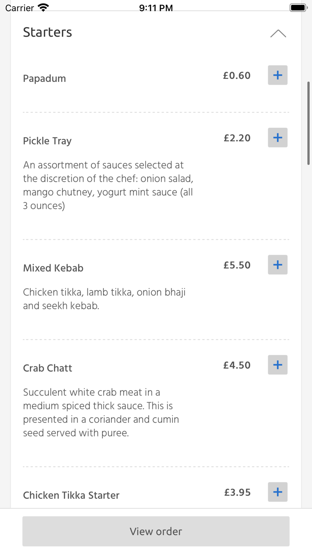Select the Chicken Tikka Starter item
This screenshot has height=554, width=312.
71,495
